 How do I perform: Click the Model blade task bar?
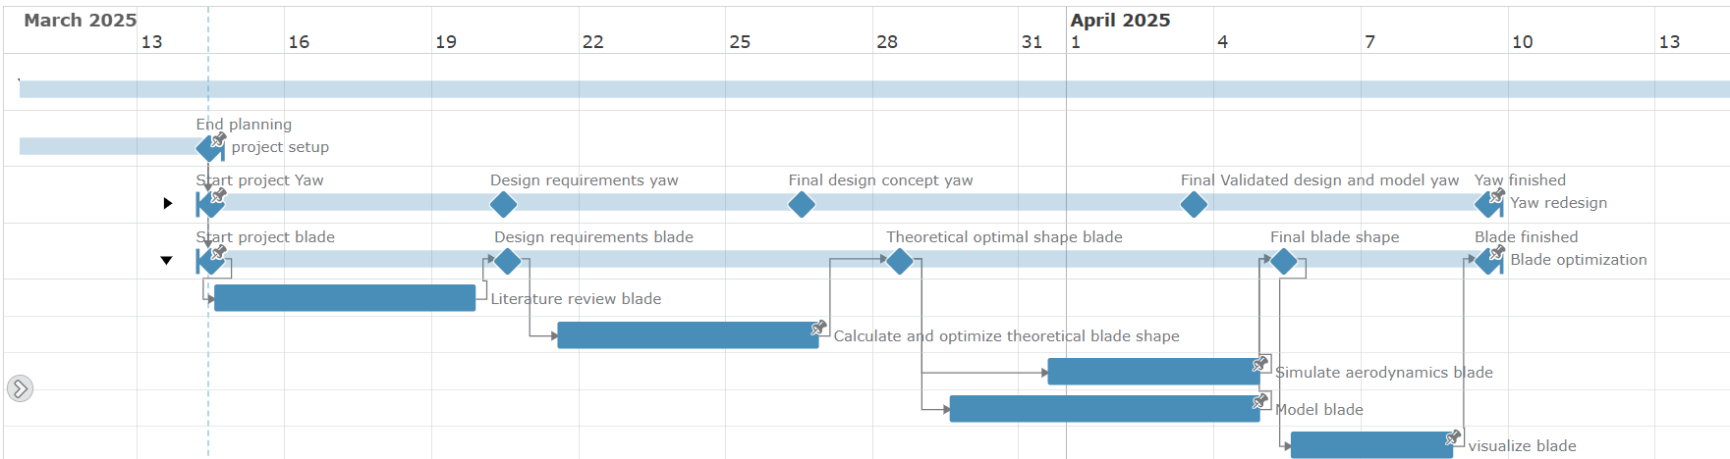pos(1105,409)
